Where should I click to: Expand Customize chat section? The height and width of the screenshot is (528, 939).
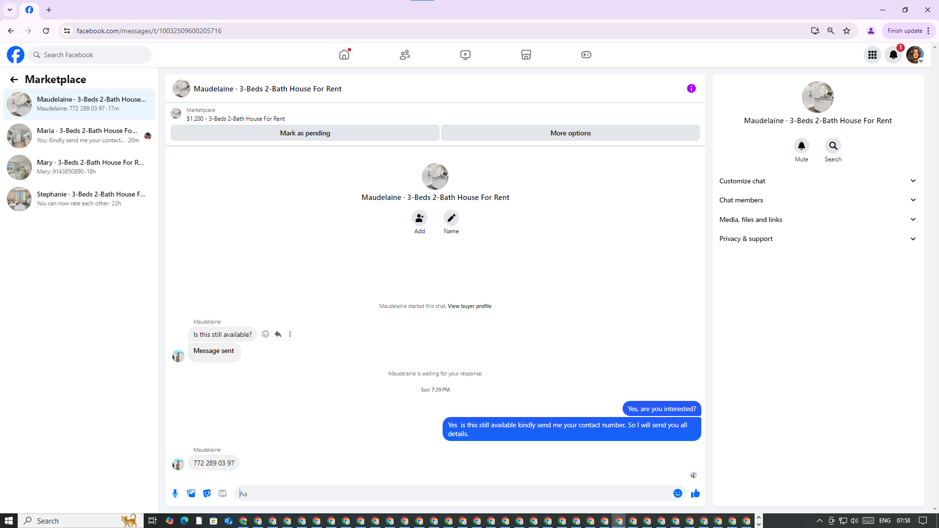coord(817,181)
